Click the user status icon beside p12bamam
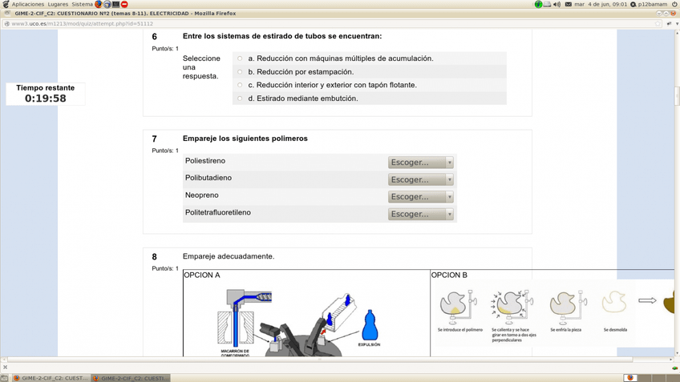 point(633,4)
